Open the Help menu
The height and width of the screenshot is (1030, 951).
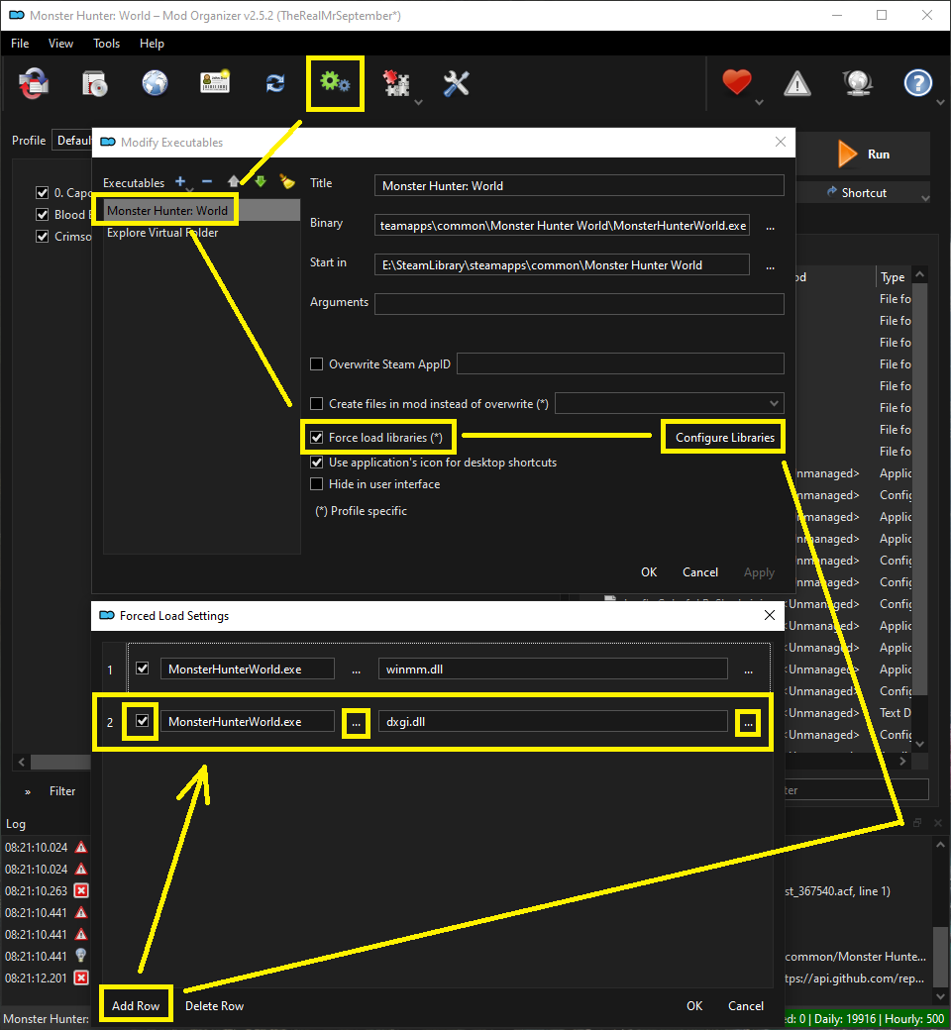(x=152, y=44)
